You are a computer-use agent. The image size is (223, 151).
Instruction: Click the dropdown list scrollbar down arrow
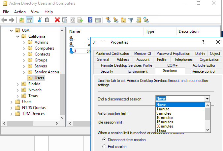(207, 130)
